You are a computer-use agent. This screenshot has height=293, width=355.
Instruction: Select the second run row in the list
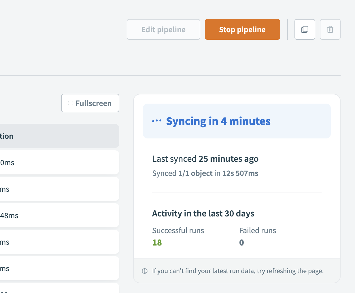[58, 189]
